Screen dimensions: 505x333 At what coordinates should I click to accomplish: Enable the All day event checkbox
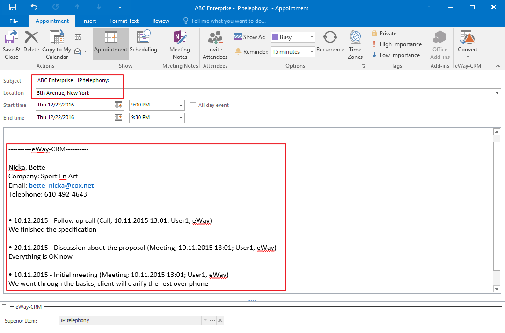pos(193,106)
